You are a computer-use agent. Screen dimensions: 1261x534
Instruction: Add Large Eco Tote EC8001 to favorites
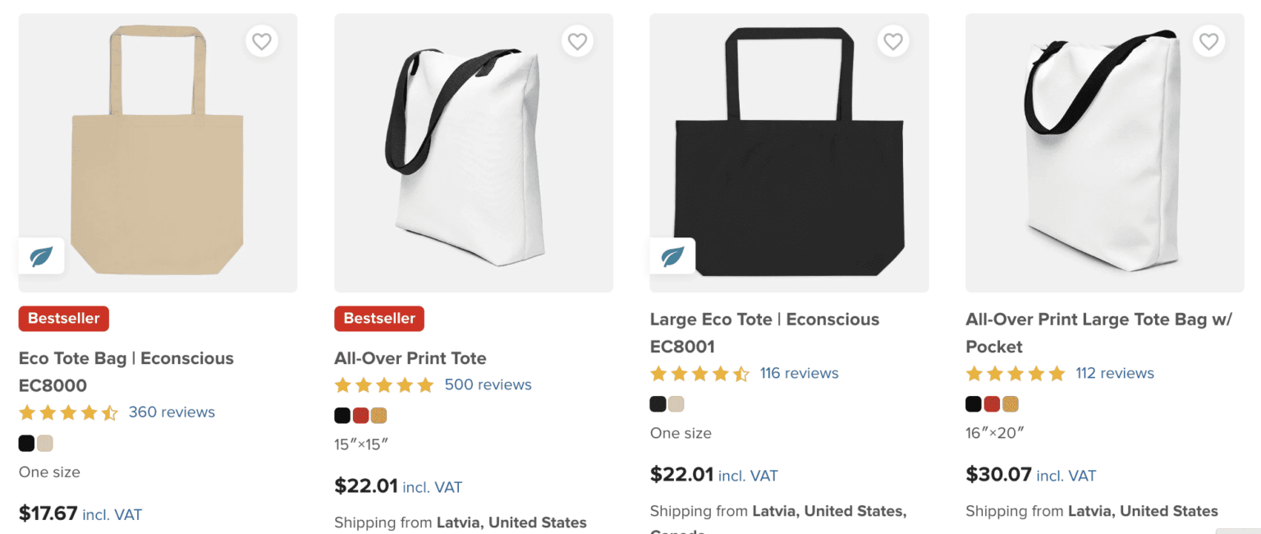(892, 41)
